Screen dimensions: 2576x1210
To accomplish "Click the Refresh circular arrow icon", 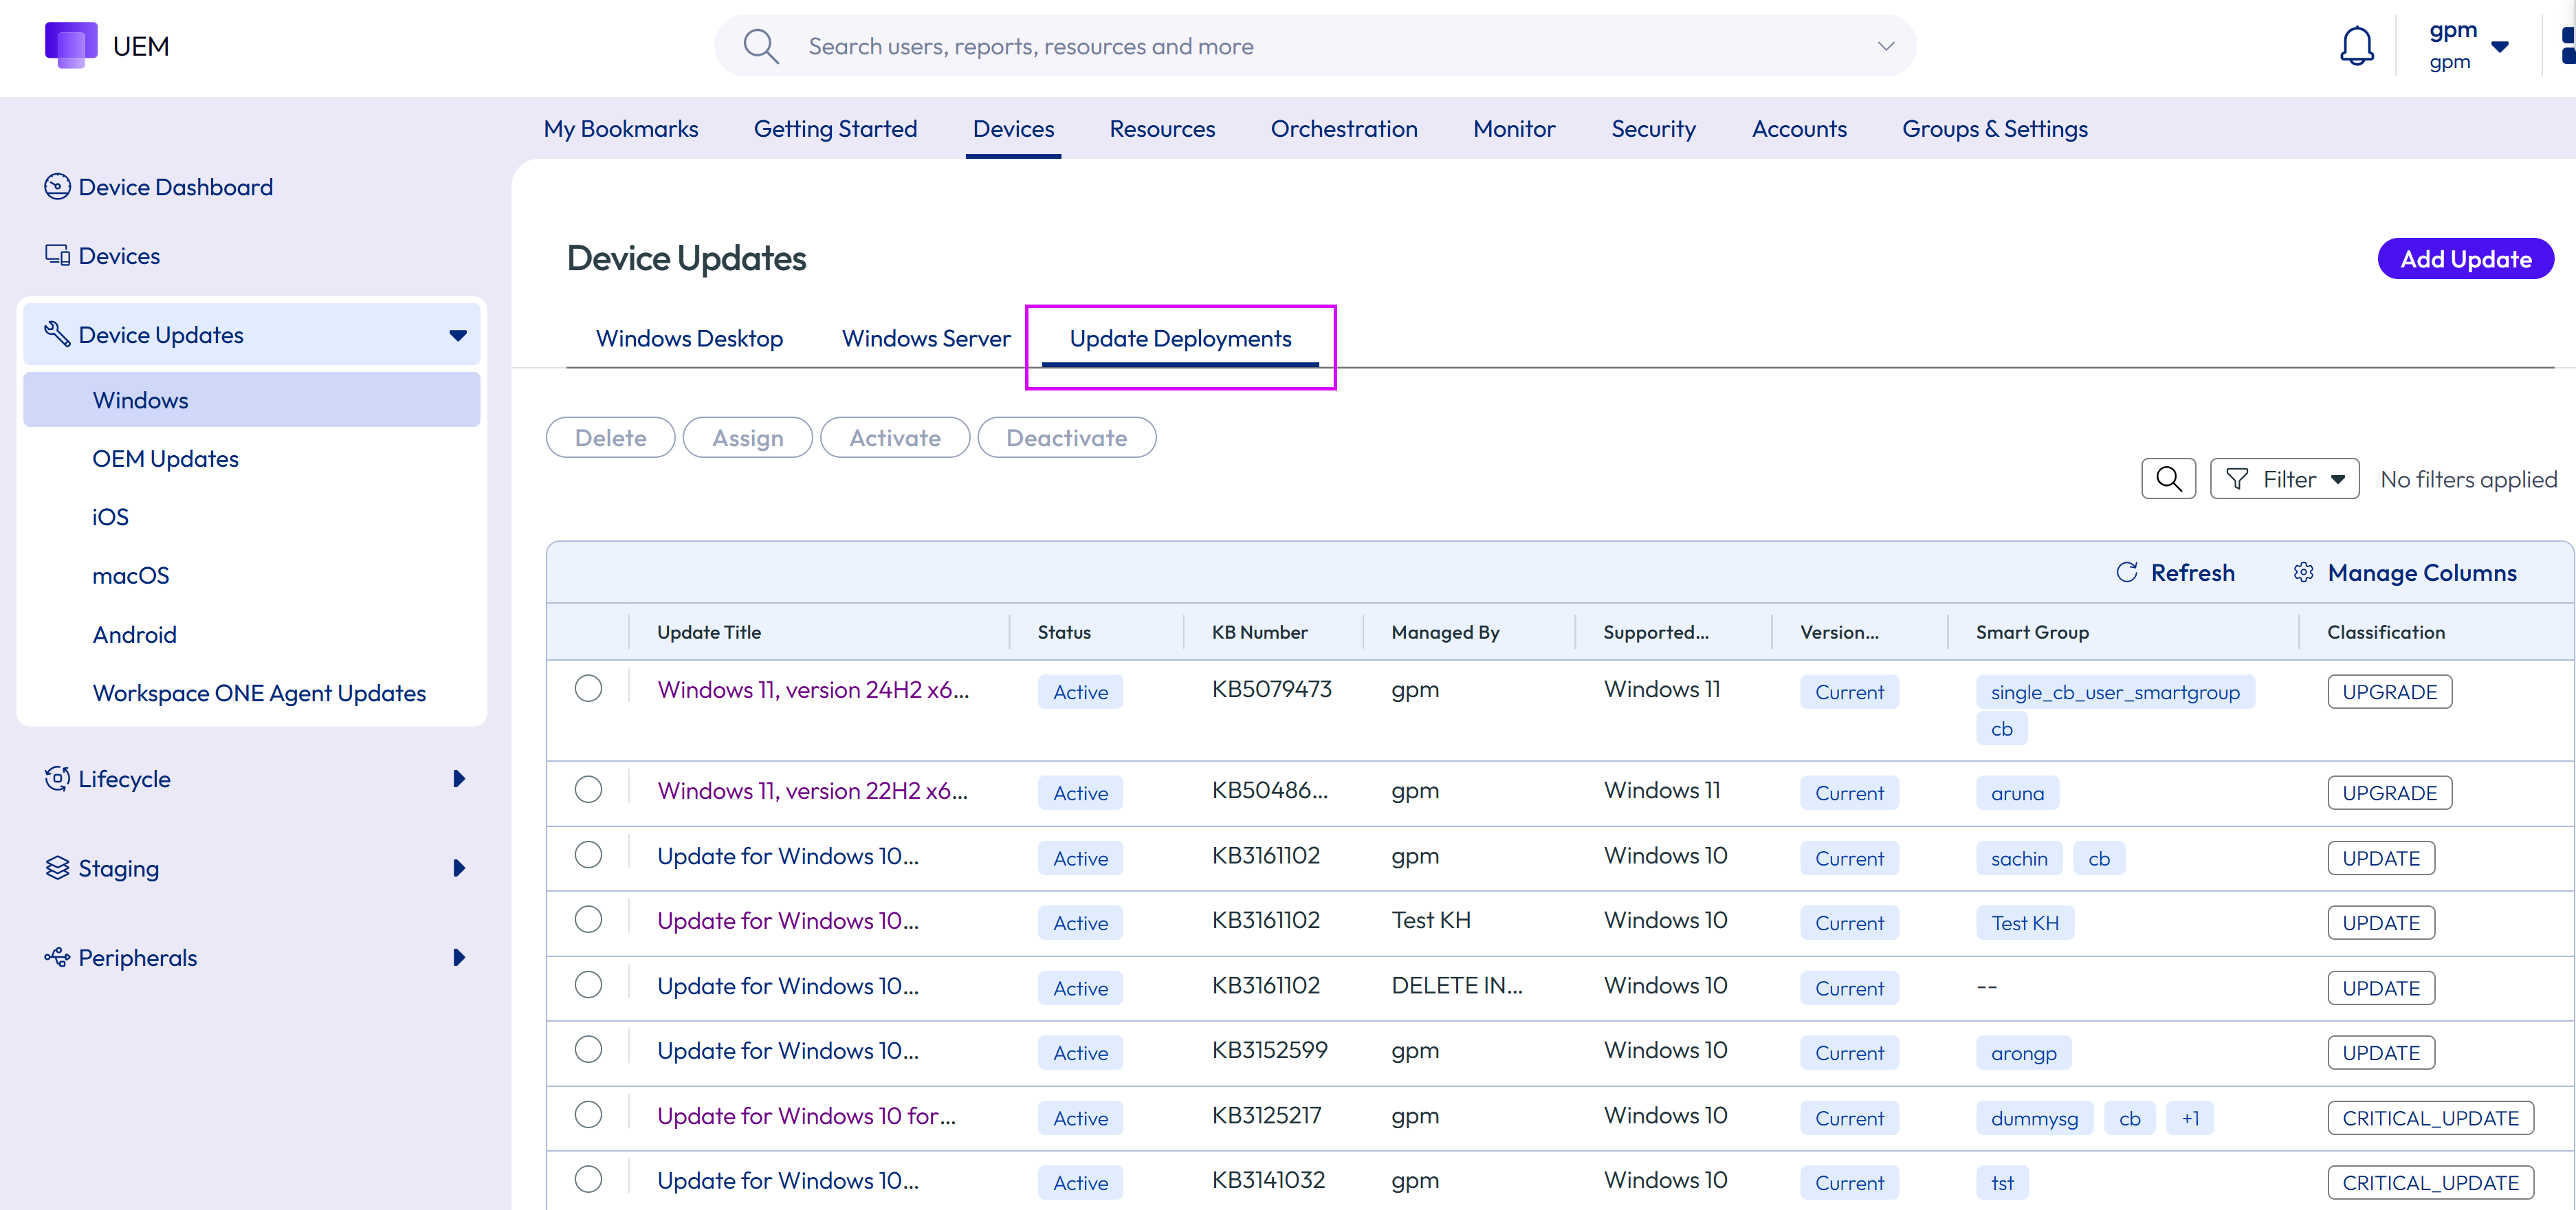I will (2127, 572).
